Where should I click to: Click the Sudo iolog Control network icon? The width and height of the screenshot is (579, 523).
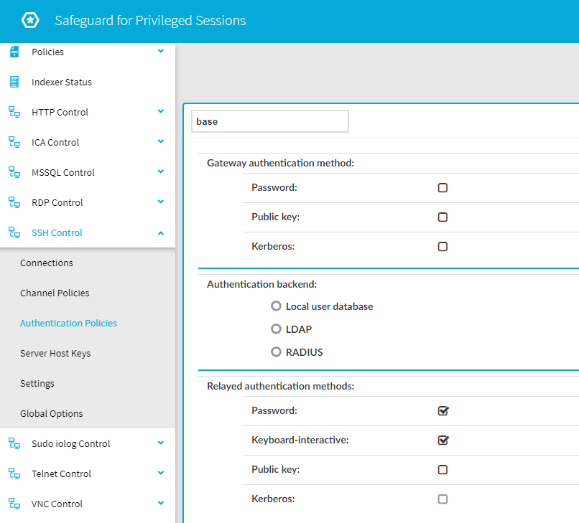[x=14, y=443]
